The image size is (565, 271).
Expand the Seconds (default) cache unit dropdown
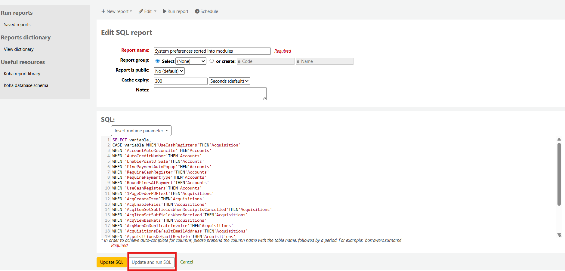[x=229, y=81]
